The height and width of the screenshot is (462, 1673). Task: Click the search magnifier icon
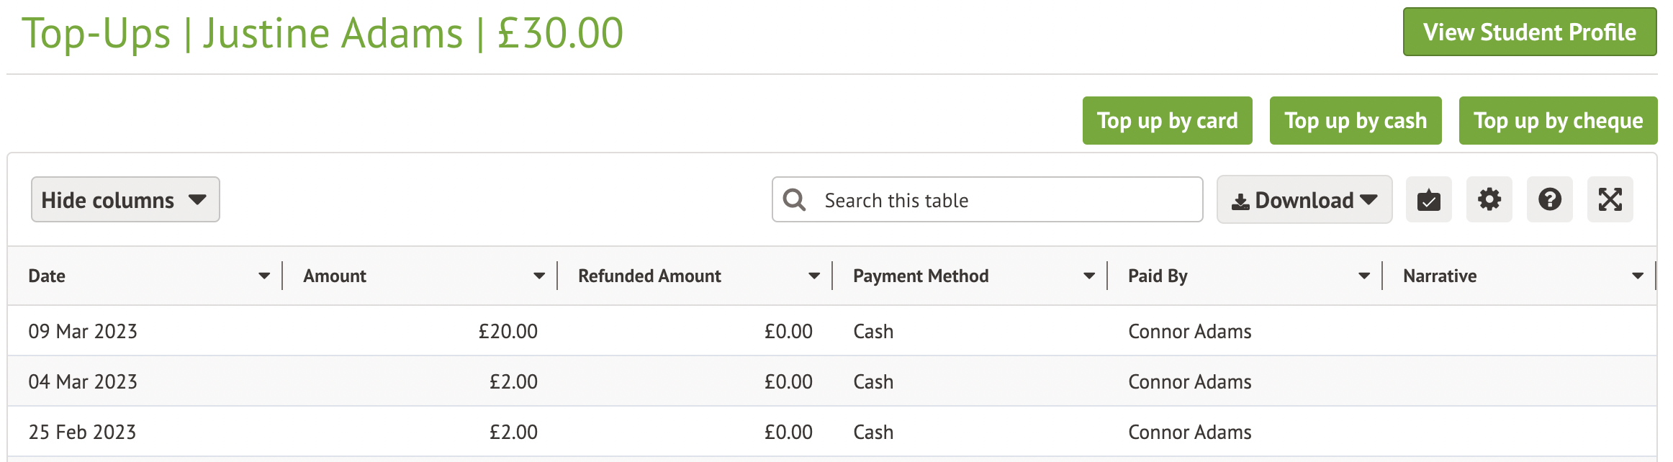pyautogui.click(x=794, y=200)
